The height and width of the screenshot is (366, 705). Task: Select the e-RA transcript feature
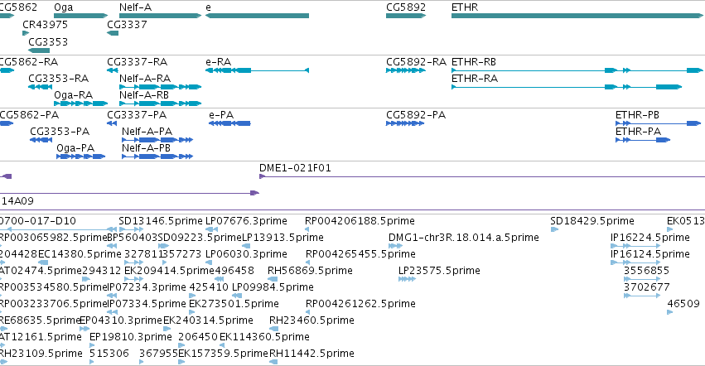(x=257, y=70)
